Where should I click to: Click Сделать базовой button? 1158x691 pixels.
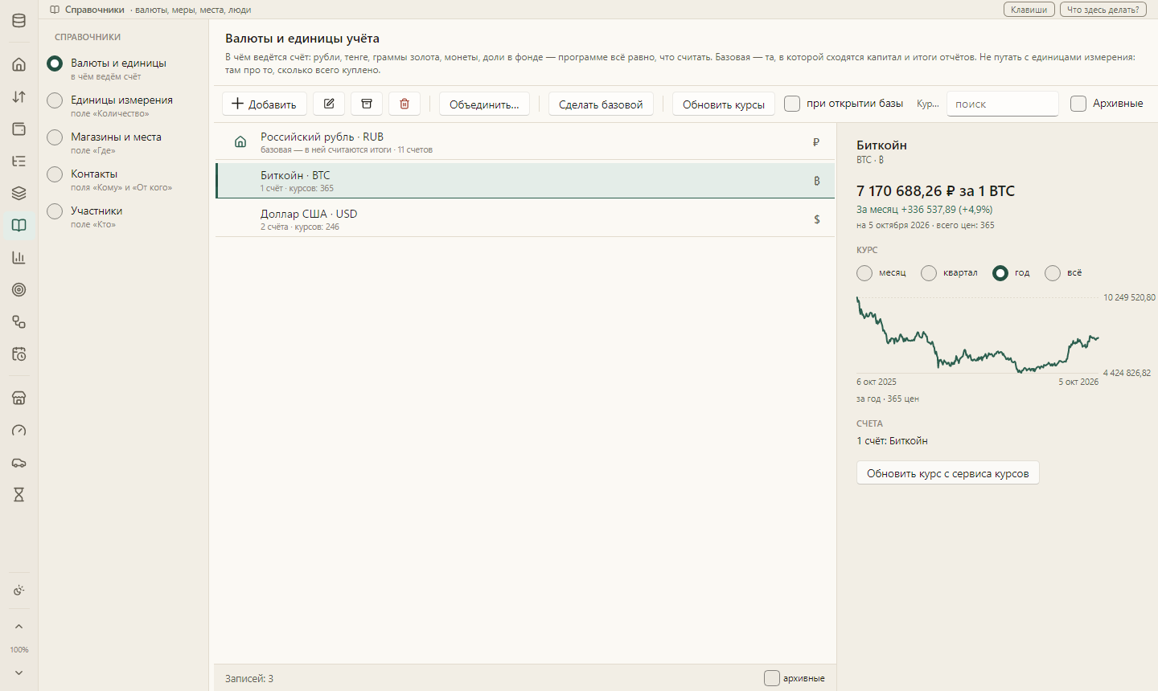[x=601, y=104]
